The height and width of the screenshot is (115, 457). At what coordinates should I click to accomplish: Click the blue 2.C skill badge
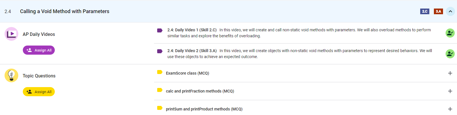424,11
